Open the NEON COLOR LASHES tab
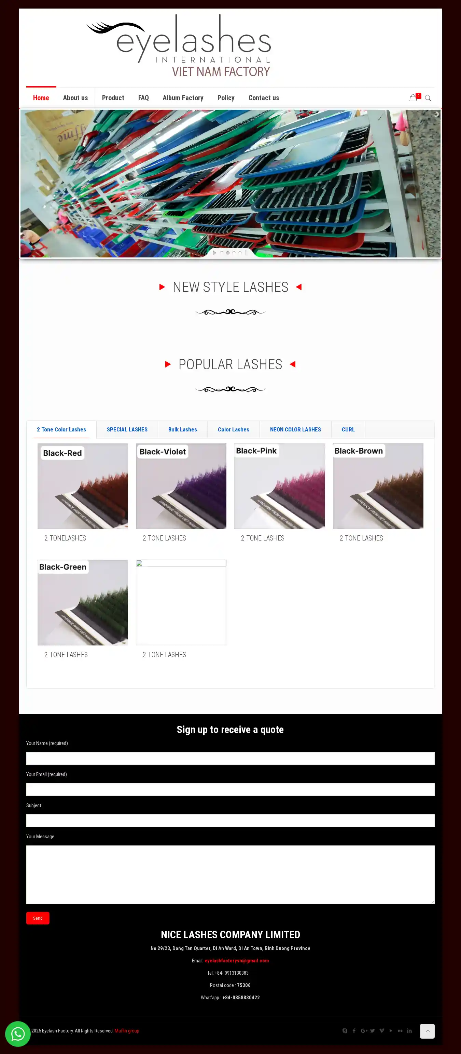 pos(295,430)
